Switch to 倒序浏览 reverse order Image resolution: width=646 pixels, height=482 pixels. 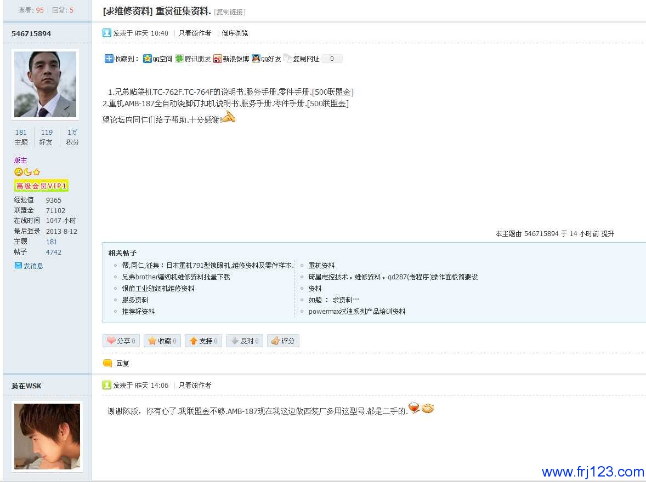coord(235,33)
